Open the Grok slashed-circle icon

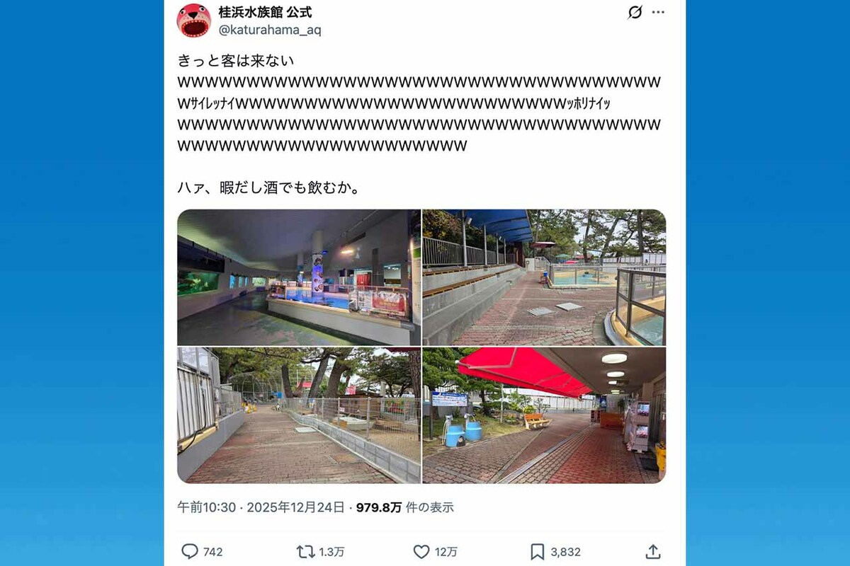[x=635, y=12]
